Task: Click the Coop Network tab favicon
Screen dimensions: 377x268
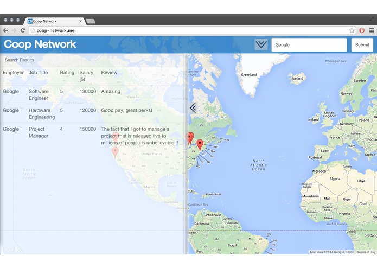Action: [x=30, y=21]
